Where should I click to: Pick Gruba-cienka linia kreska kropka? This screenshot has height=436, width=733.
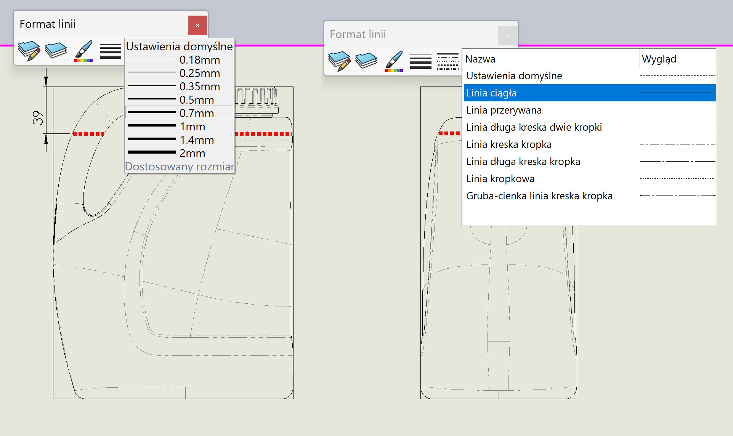pos(539,196)
